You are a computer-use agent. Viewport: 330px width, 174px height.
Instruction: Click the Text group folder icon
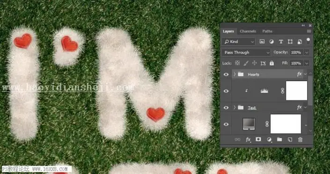241,108
